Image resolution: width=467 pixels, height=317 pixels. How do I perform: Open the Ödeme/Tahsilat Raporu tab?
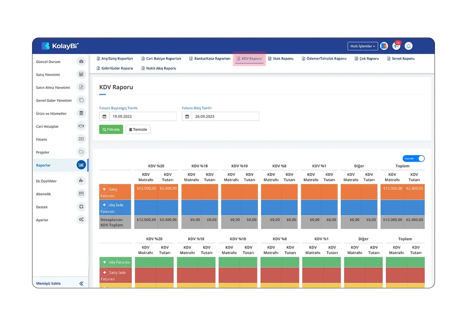(x=324, y=59)
